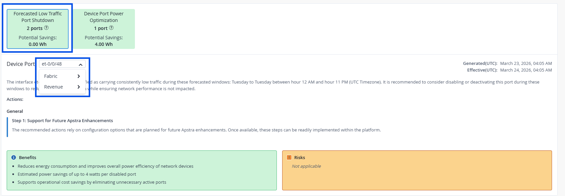This screenshot has width=565, height=196.
Task: Expand the Revenue submenu arrow
Action: coord(79,87)
